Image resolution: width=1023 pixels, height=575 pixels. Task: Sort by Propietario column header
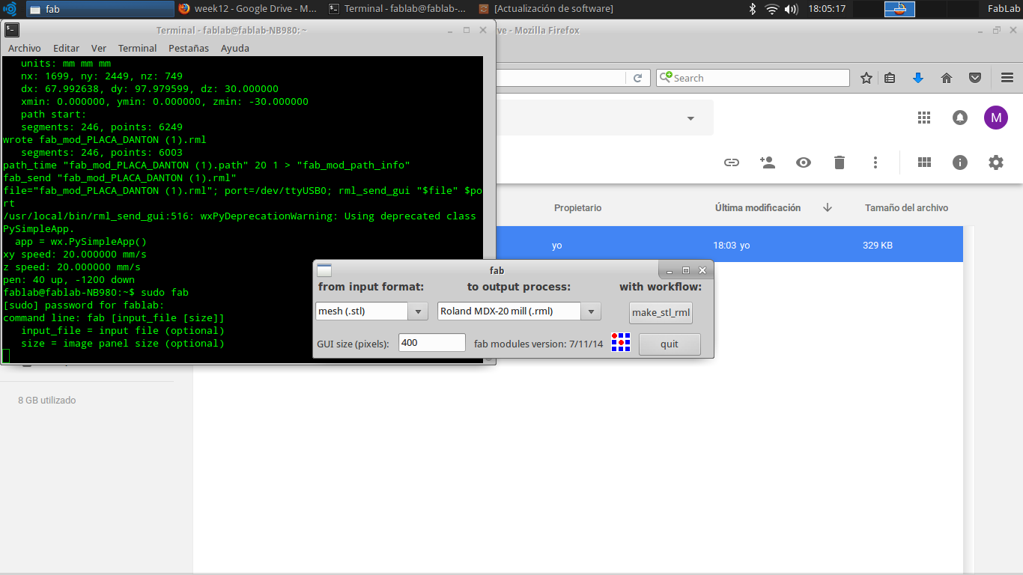577,207
